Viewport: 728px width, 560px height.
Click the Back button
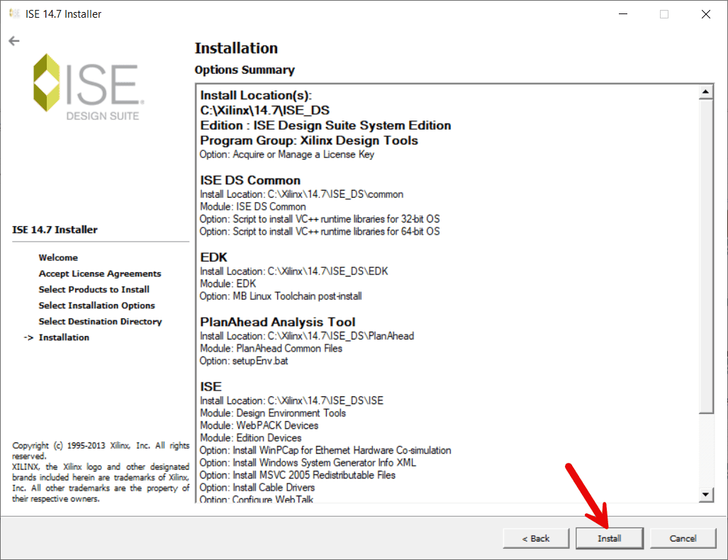point(535,538)
